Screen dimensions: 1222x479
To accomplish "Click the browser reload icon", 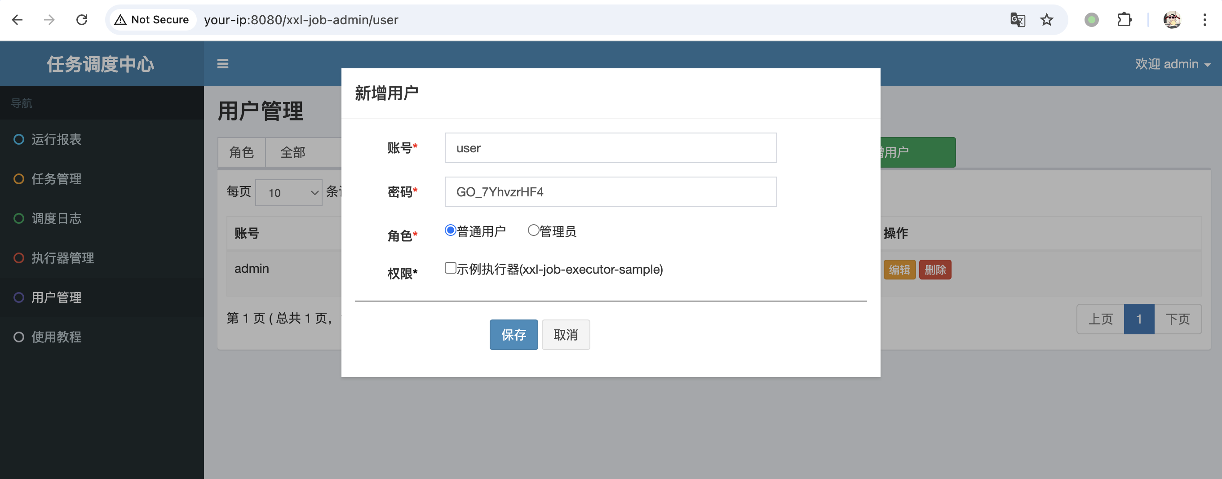I will [x=82, y=20].
